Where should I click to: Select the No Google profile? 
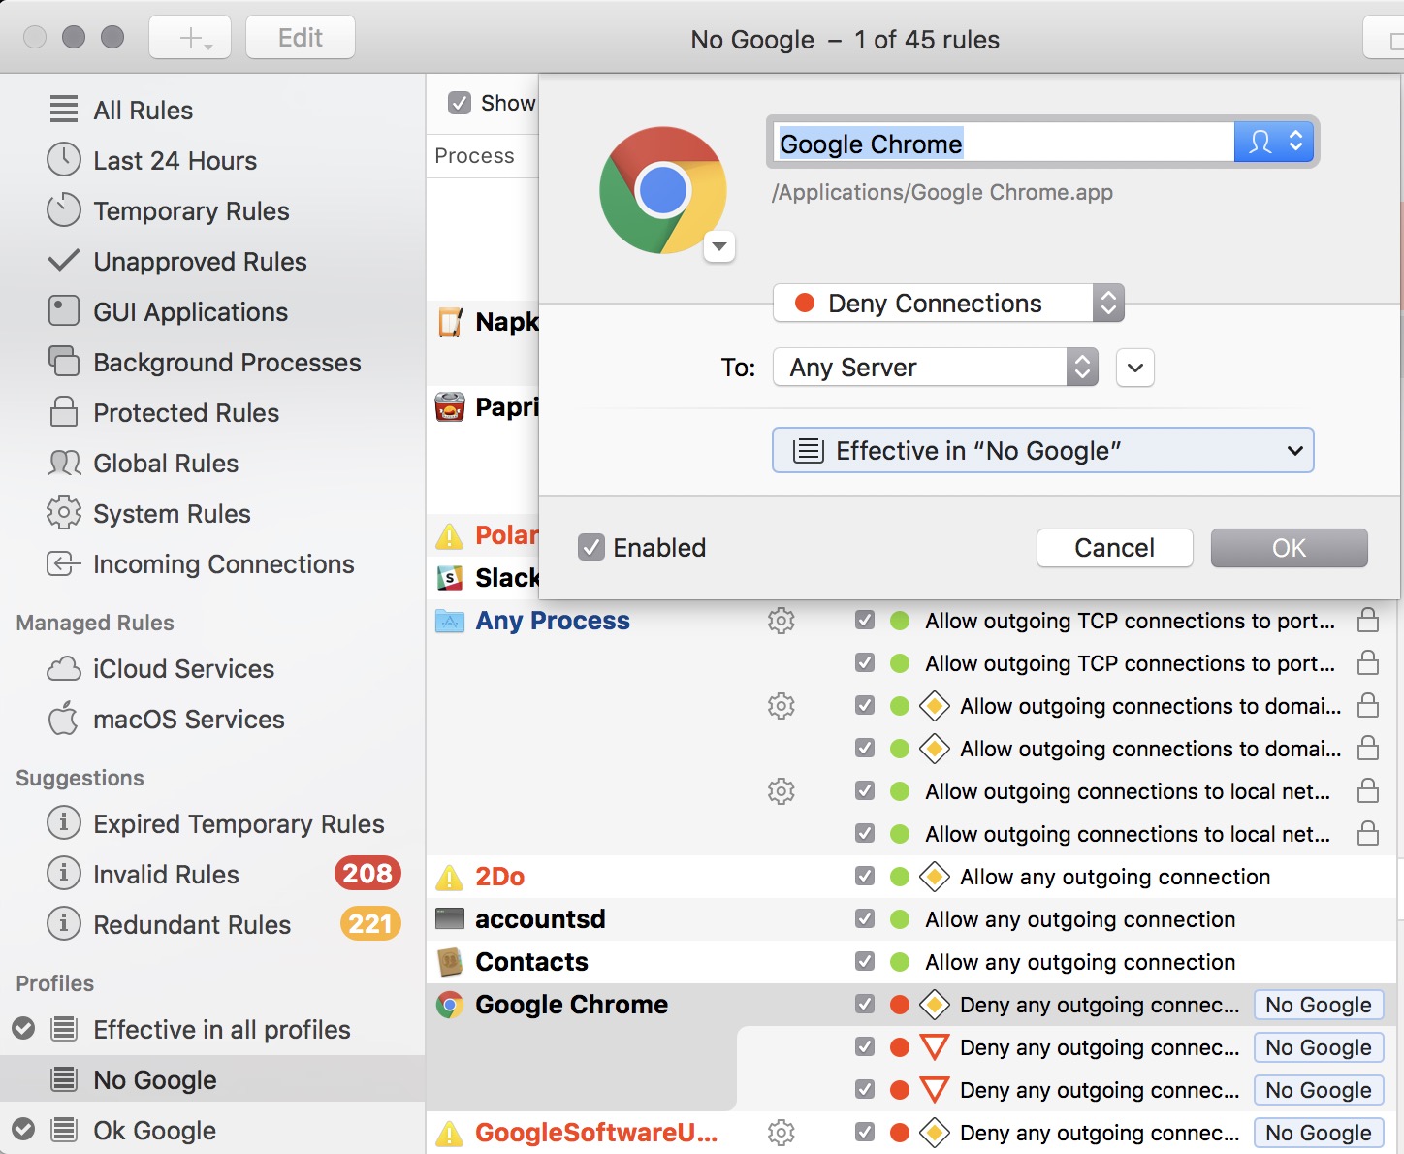pyautogui.click(x=212, y=1079)
